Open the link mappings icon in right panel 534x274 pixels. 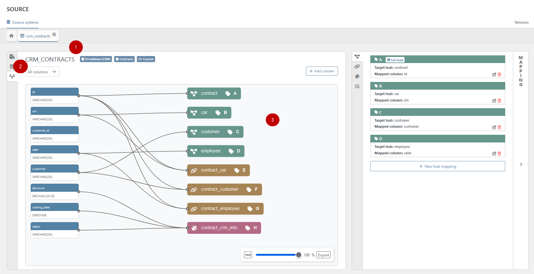pos(357,67)
